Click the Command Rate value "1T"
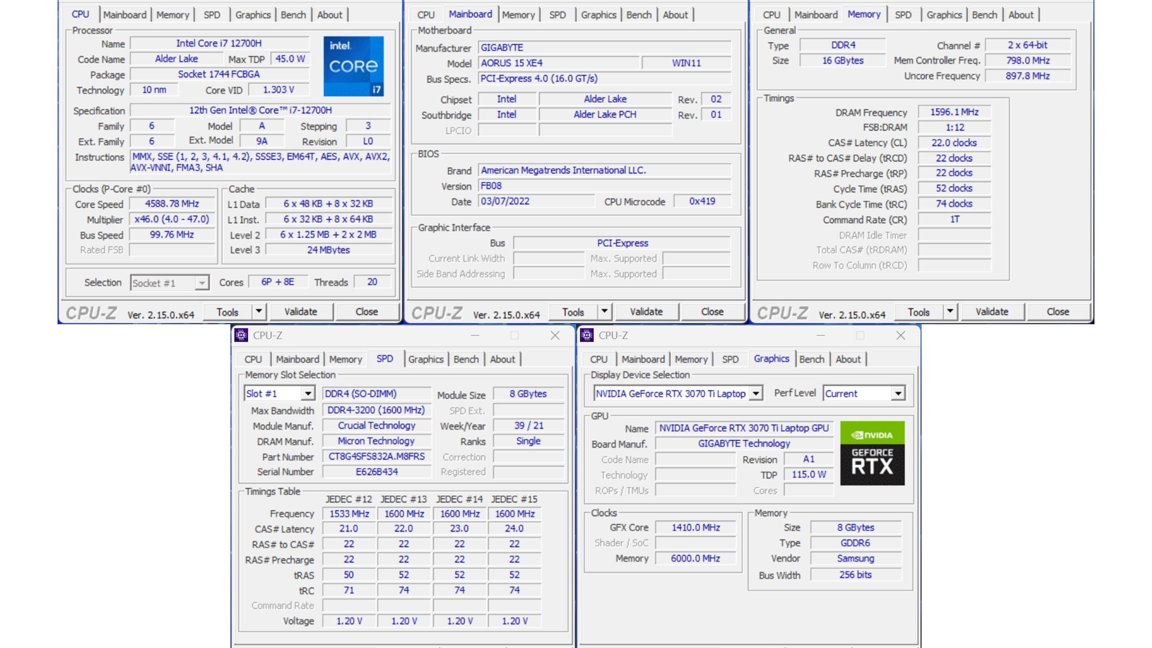The height and width of the screenshot is (648, 1152). [x=954, y=219]
